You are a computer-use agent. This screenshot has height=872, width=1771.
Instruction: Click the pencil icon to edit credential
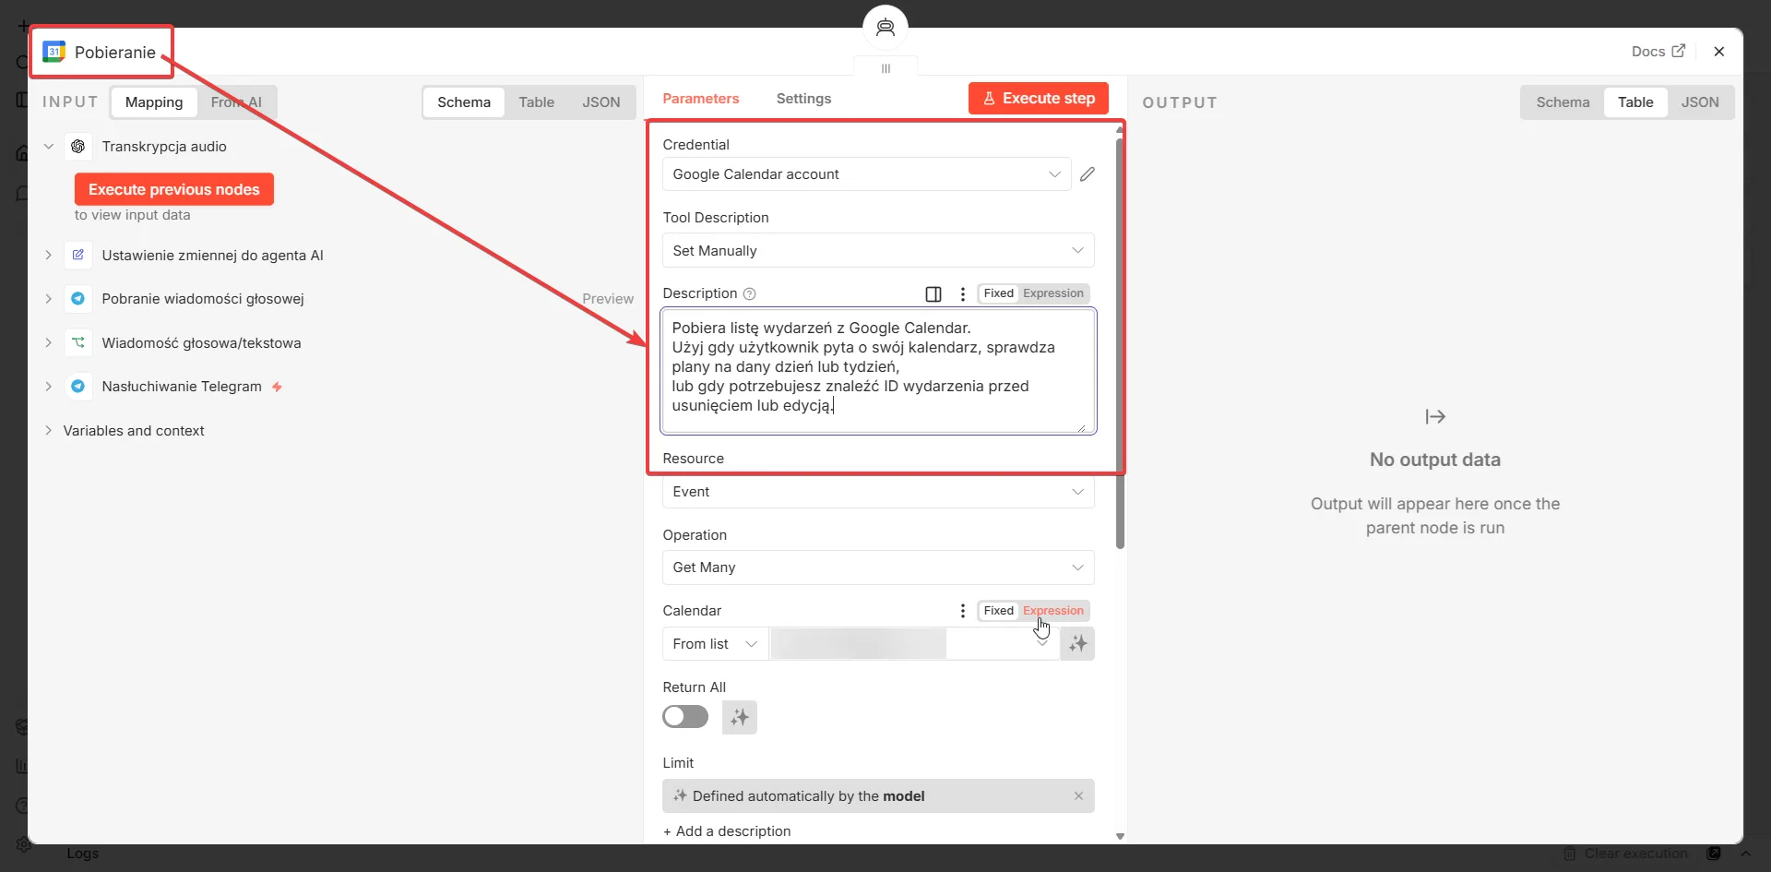click(x=1088, y=174)
